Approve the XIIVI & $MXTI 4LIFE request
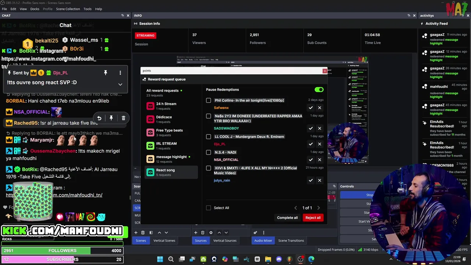The image size is (471, 265). [311, 180]
